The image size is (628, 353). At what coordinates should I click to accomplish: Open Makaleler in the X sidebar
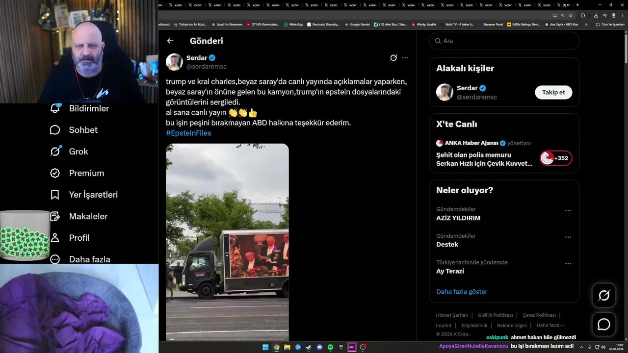(78, 216)
